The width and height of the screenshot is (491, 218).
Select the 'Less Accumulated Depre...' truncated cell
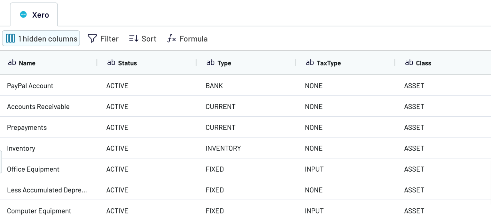tap(47, 190)
